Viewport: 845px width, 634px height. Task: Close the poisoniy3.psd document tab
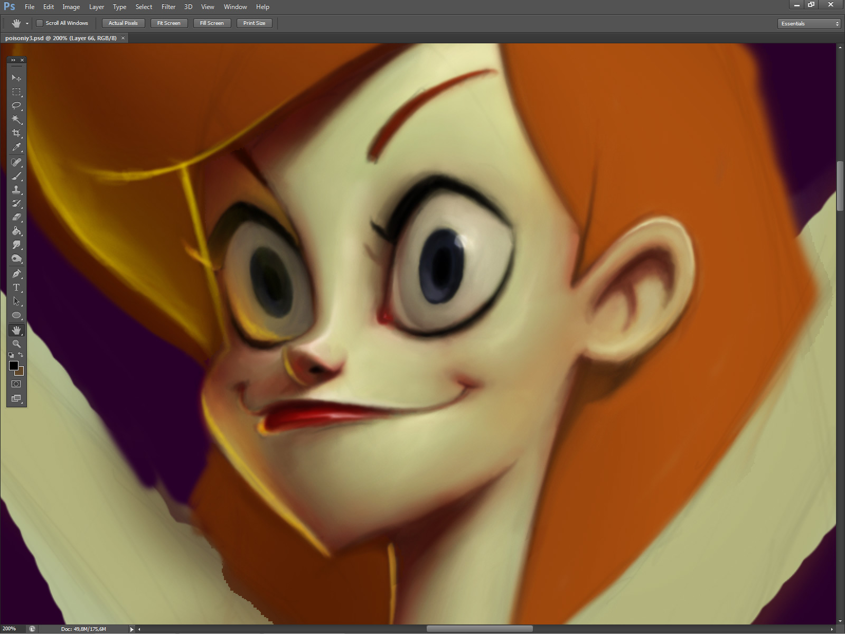123,38
